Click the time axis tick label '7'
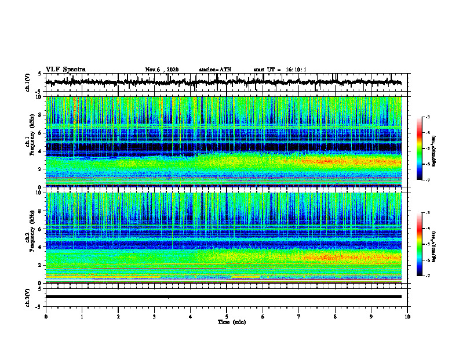The height and width of the screenshot is (355, 459). 299,317
